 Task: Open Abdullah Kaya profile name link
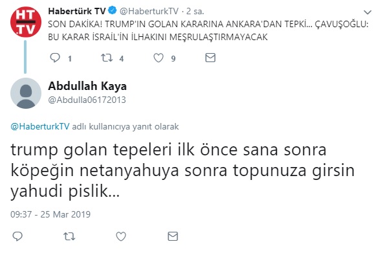87,86
